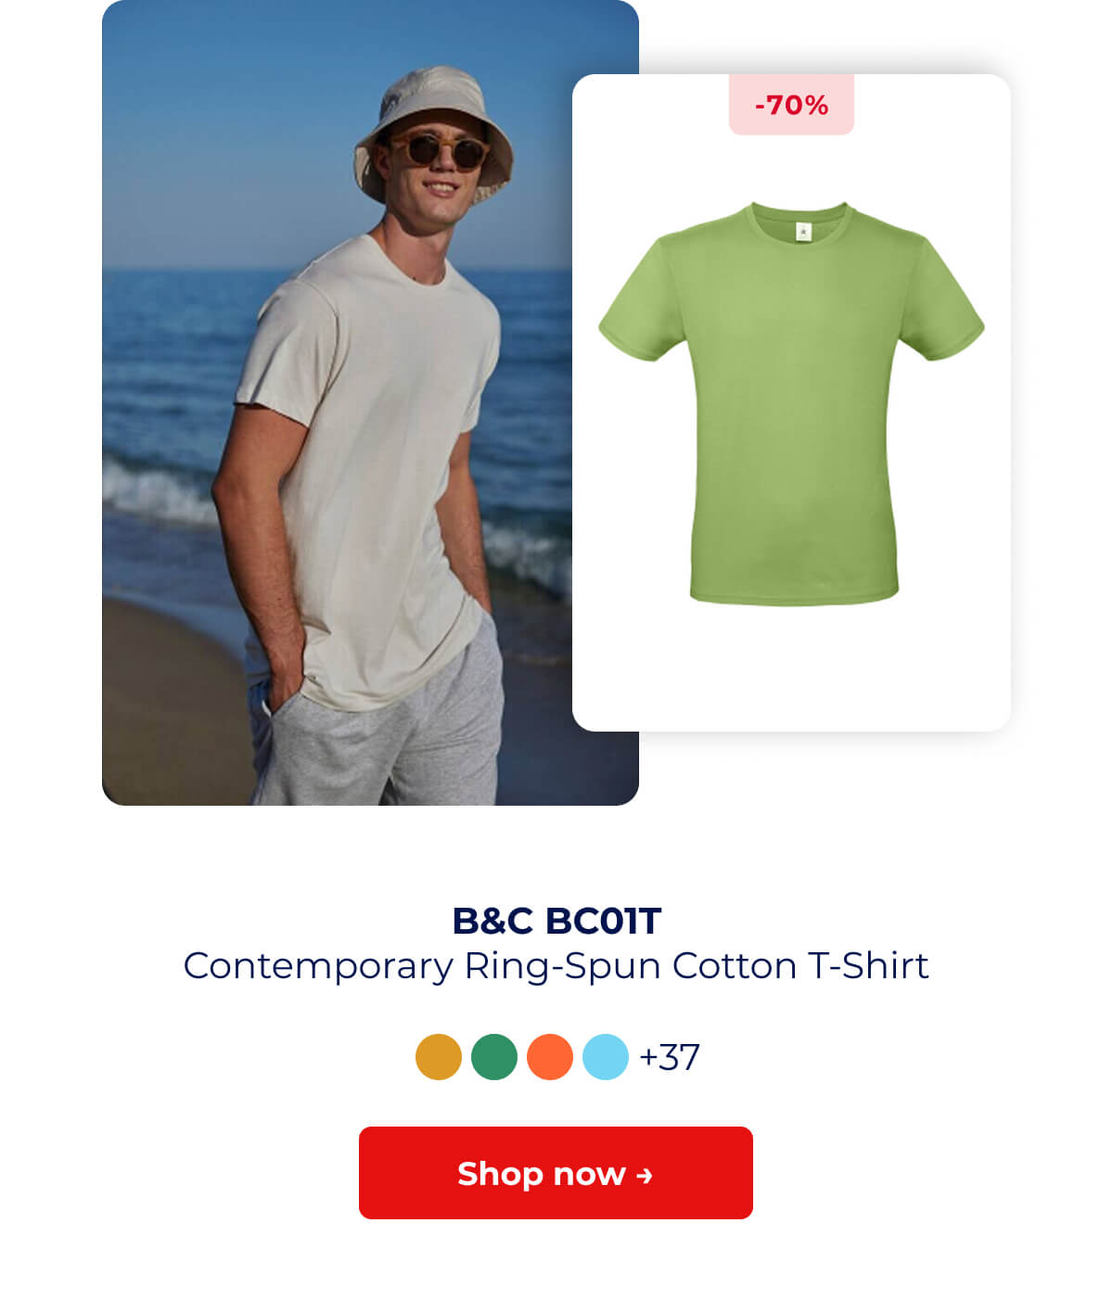
Task: Open the beach model photo
Action: pyautogui.click(x=370, y=402)
